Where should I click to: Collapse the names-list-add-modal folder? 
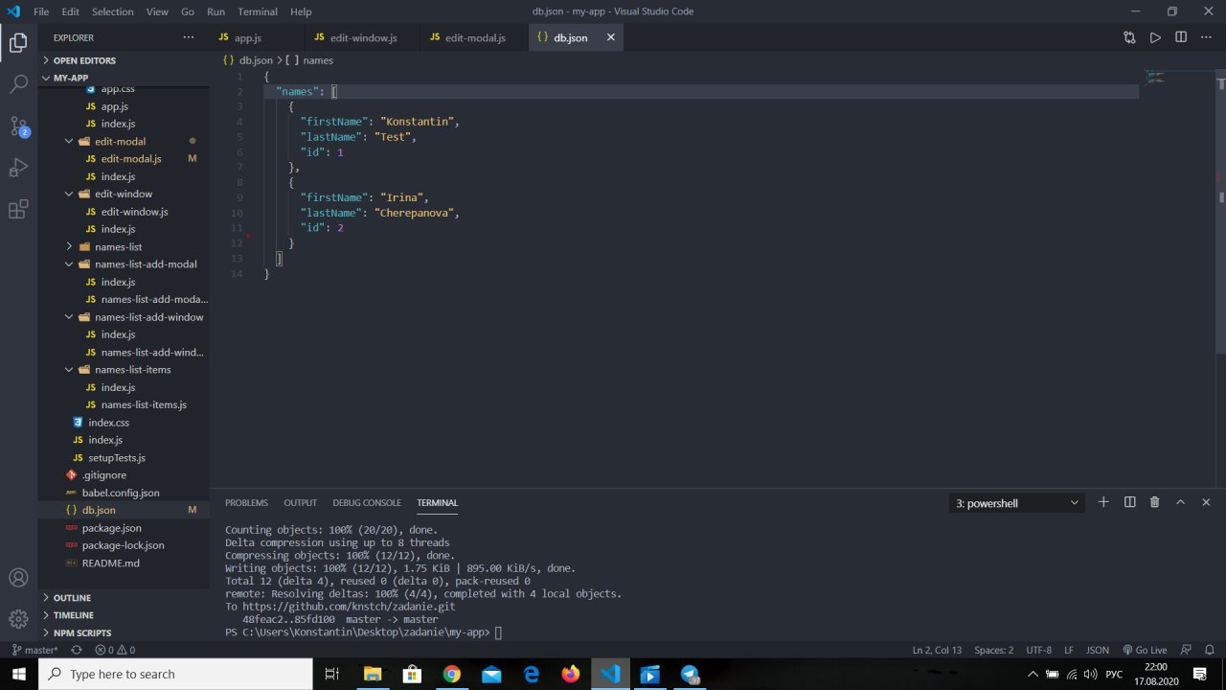pos(123,264)
